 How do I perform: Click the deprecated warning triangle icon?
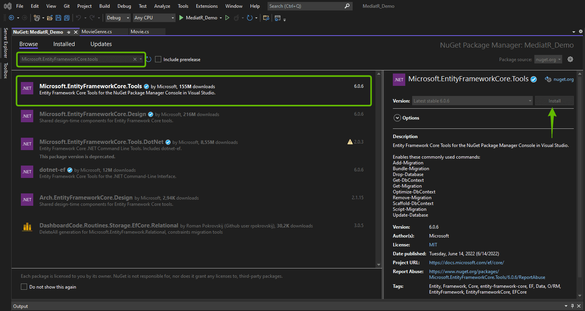350,142
